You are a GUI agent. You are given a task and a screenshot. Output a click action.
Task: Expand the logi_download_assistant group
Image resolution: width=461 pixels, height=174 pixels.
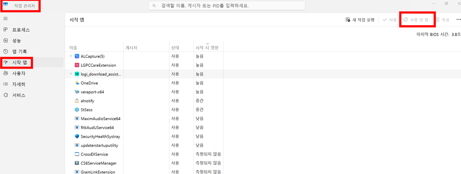click(71, 74)
